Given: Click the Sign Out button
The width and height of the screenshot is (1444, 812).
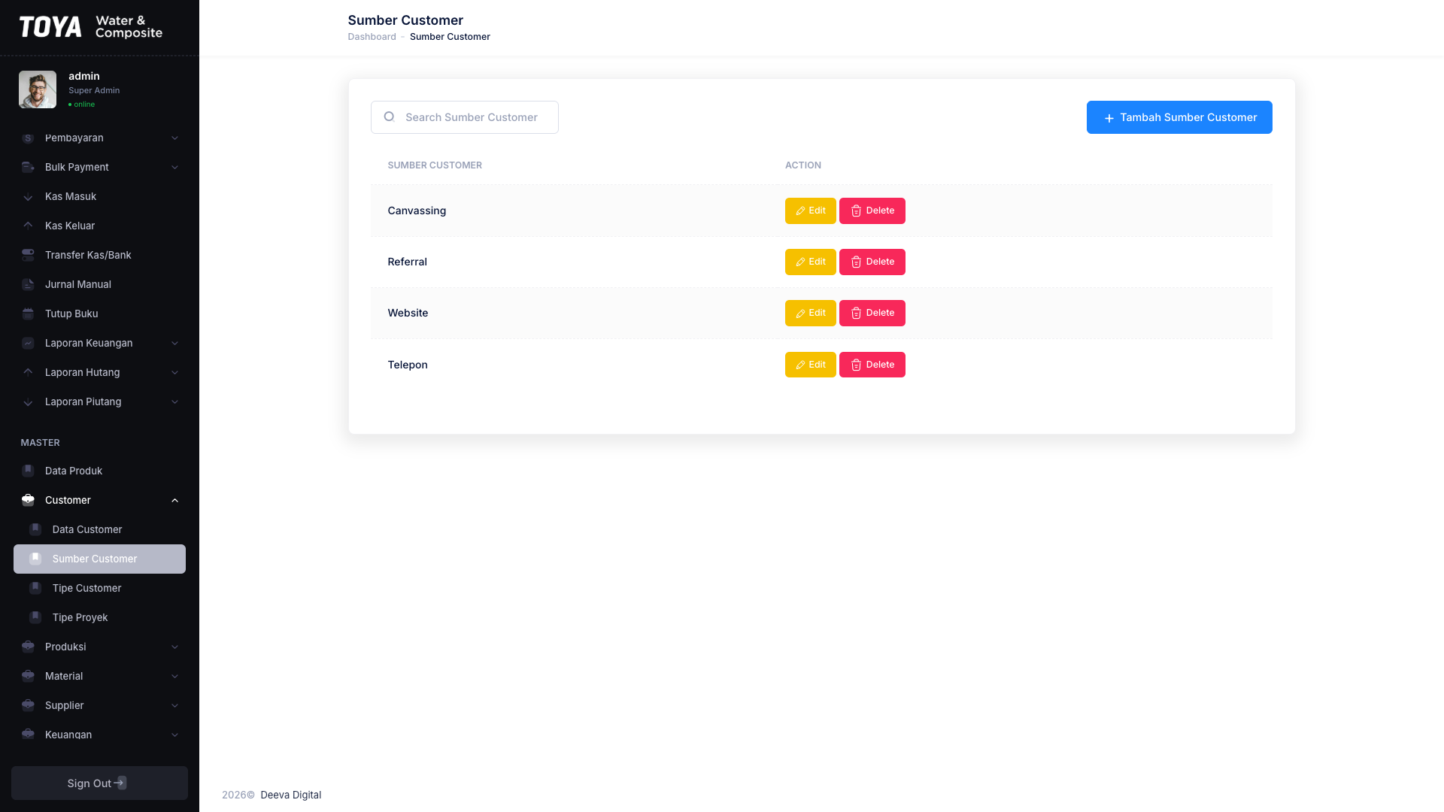Looking at the screenshot, I should pos(99,783).
